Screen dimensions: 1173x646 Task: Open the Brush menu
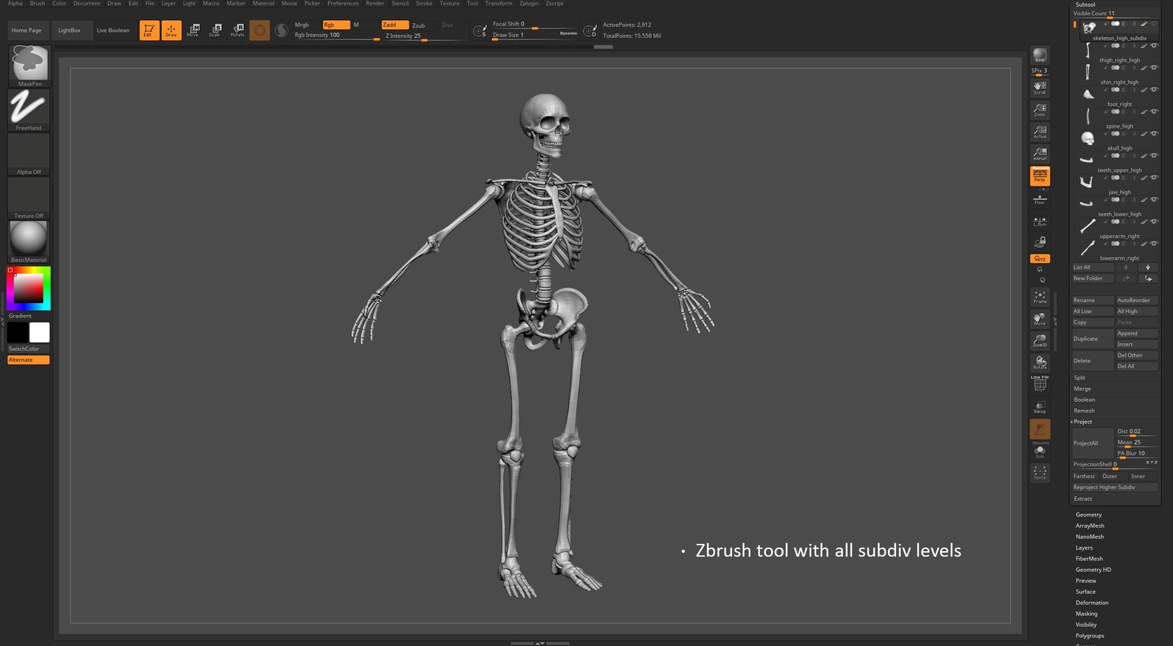[37, 4]
